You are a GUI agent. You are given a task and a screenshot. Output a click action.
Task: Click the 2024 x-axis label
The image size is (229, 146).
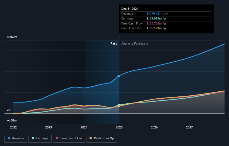[x=84, y=127]
